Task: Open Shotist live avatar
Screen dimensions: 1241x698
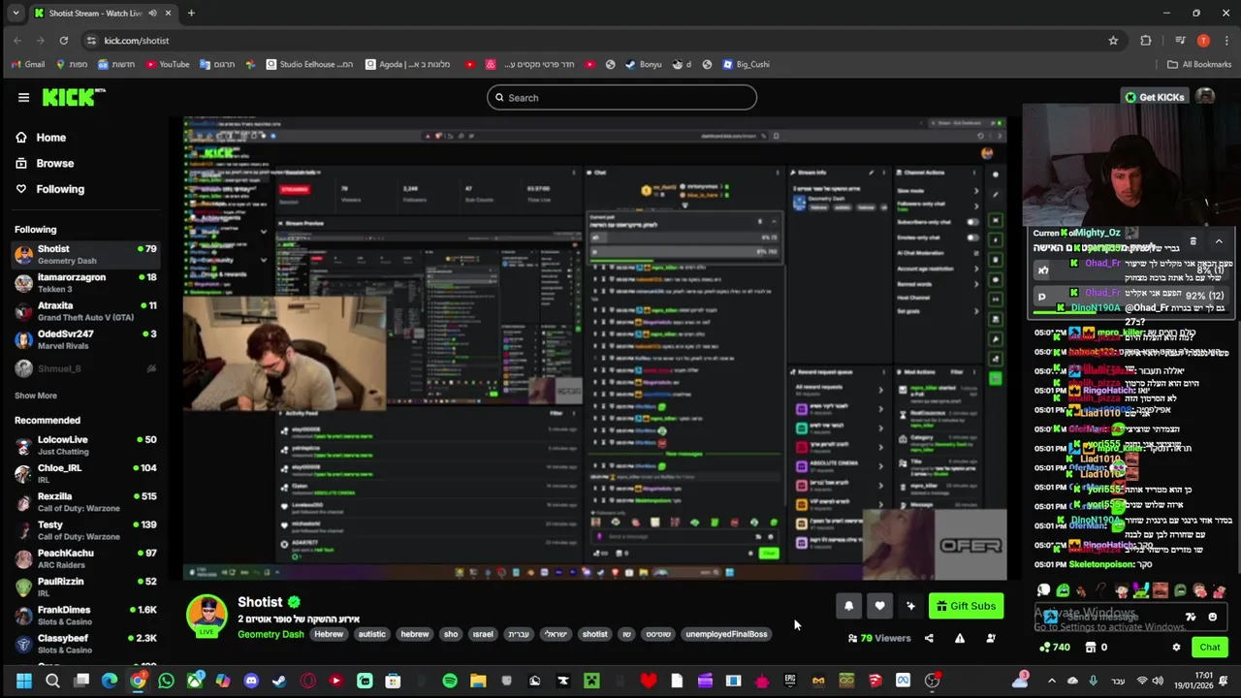Action: coord(207,616)
